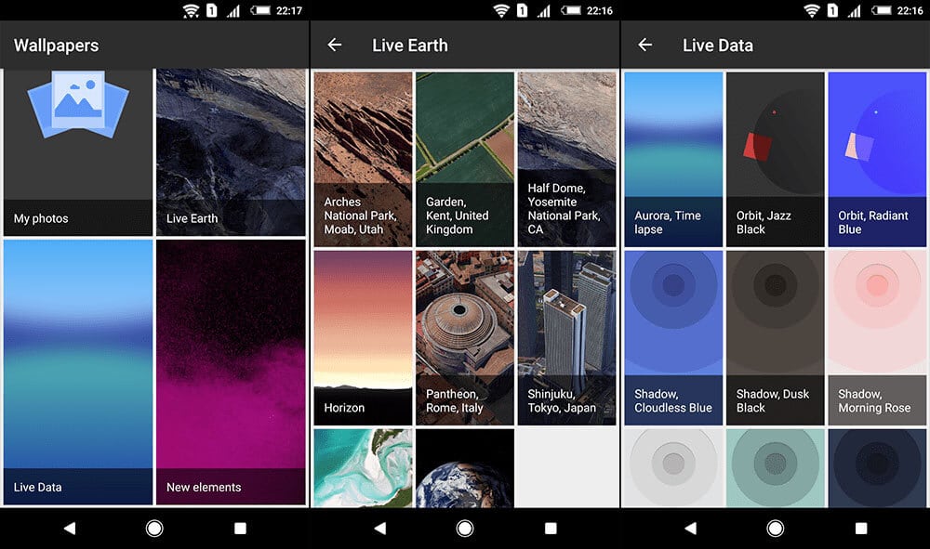This screenshot has height=549, width=930.
Task: Select the Shinjuku, Tokyo, Japan wallpaper
Action: click(567, 337)
